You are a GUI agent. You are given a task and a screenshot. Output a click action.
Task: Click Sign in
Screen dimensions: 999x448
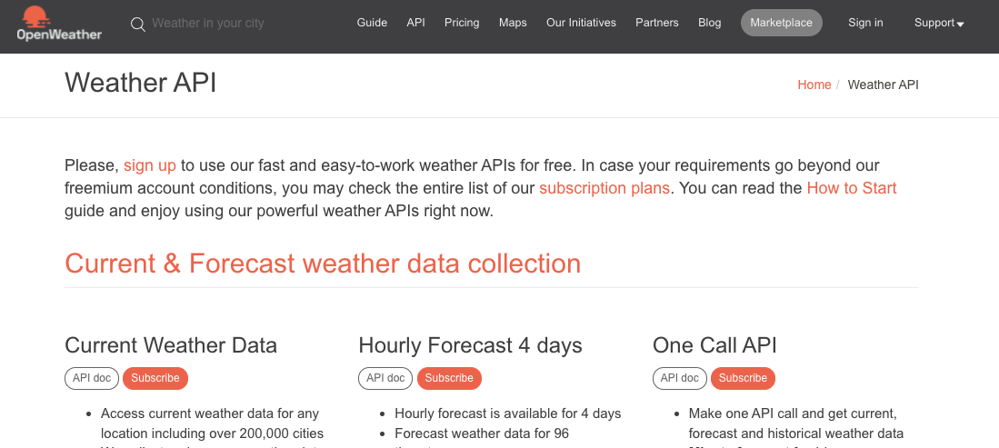click(865, 23)
